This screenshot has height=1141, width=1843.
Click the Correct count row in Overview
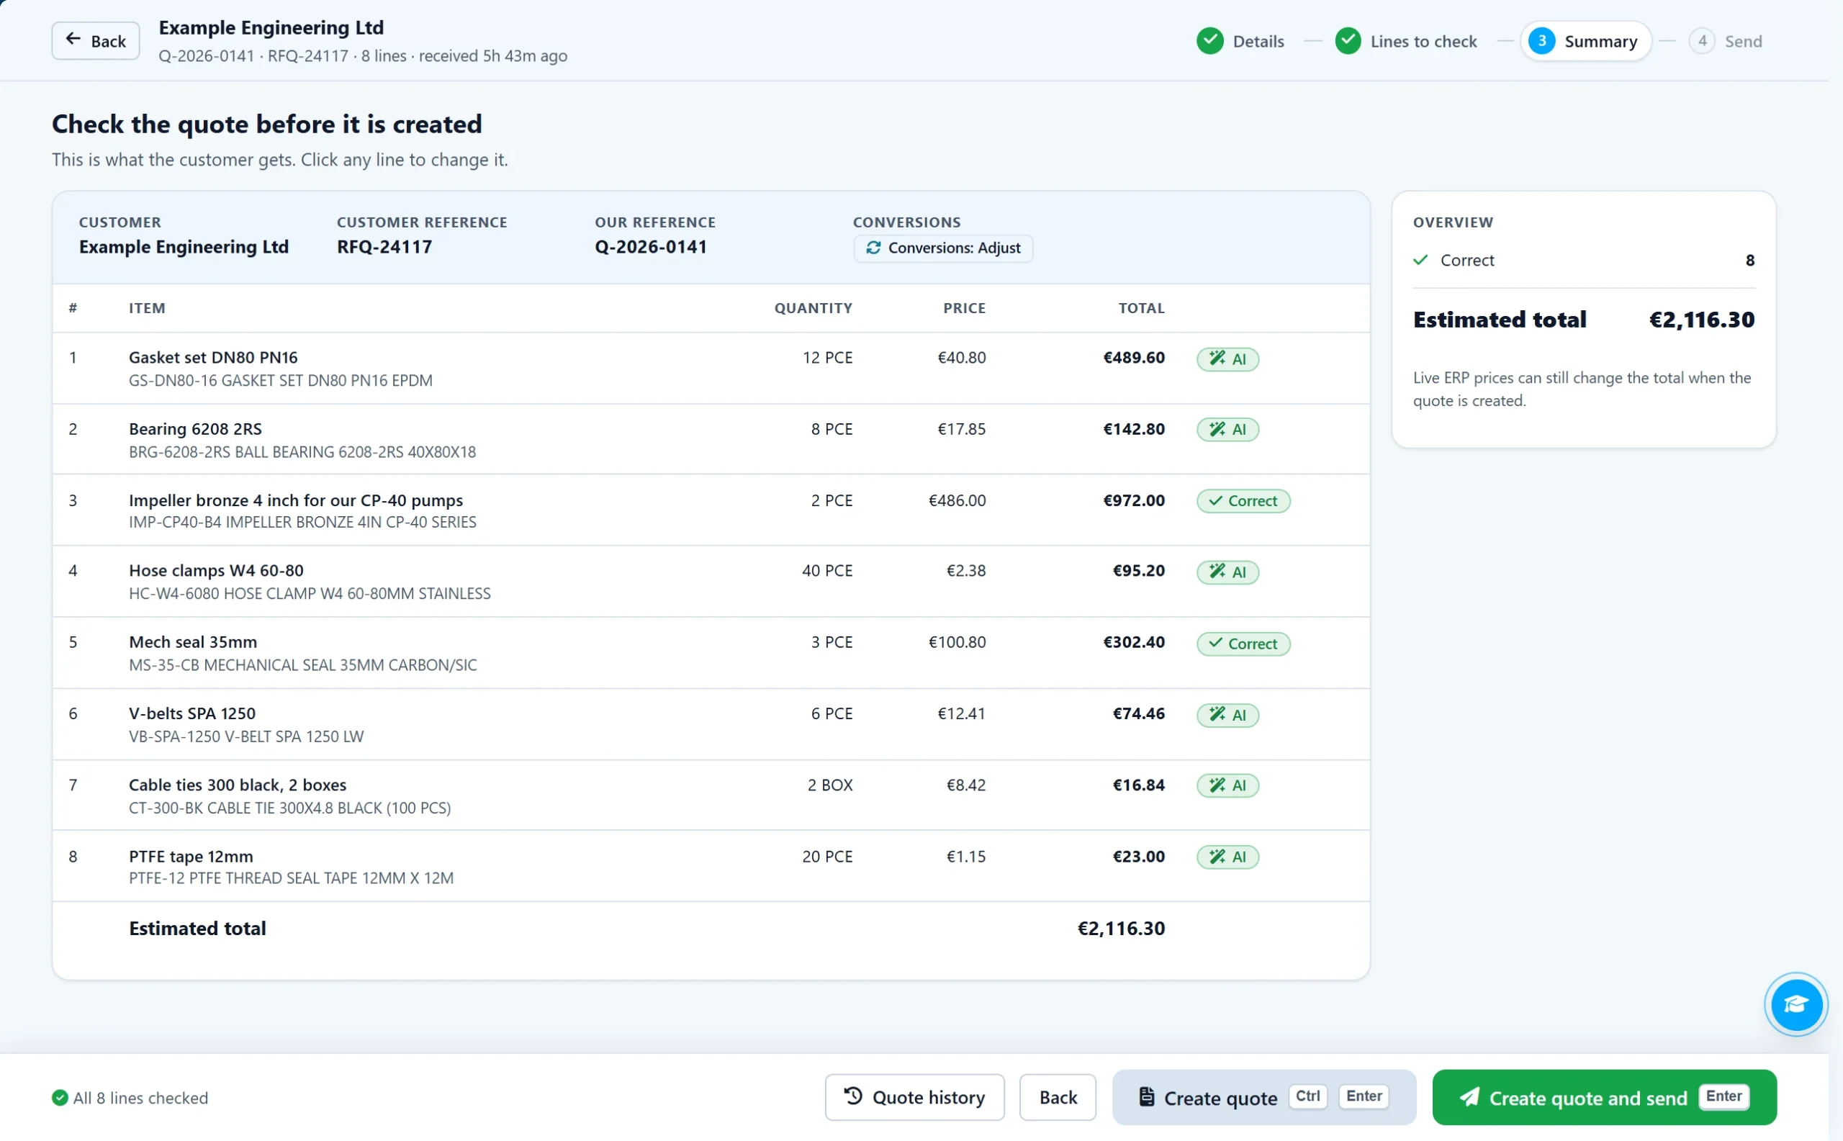1583,261
